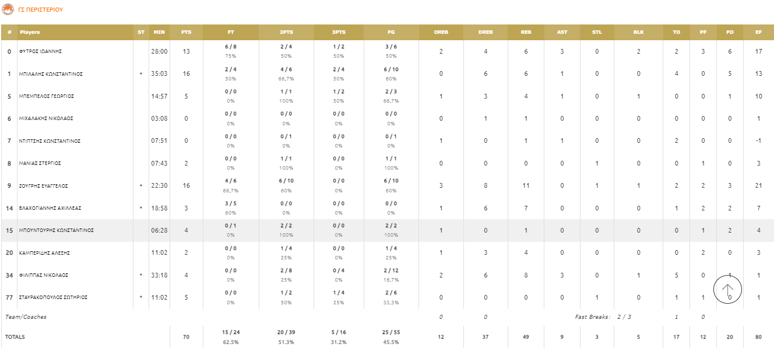774x348 pixels.
Task: Open ΖΟΥΓΡΗΣ ΕΥΑΓΓΕΛΟΣ player link
Action: click(44, 186)
